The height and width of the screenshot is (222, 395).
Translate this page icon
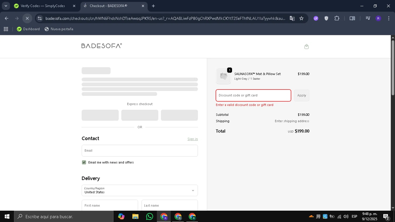click(x=292, y=18)
